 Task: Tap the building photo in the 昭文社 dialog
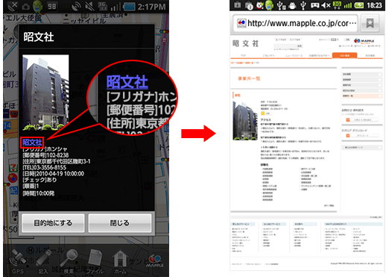click(x=45, y=93)
